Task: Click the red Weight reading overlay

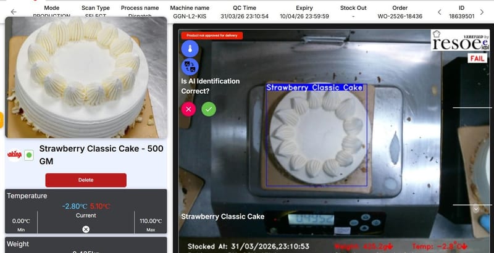Action: click(x=364, y=246)
